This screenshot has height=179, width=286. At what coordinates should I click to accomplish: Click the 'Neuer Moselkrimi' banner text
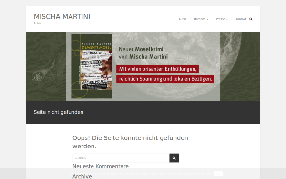141,49
